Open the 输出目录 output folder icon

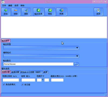[38, 10]
